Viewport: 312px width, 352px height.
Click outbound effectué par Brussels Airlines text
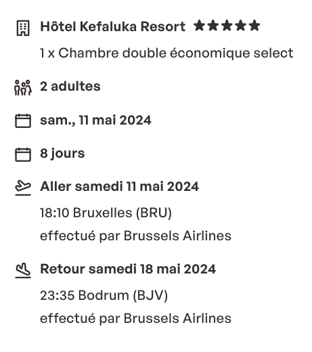135,236
